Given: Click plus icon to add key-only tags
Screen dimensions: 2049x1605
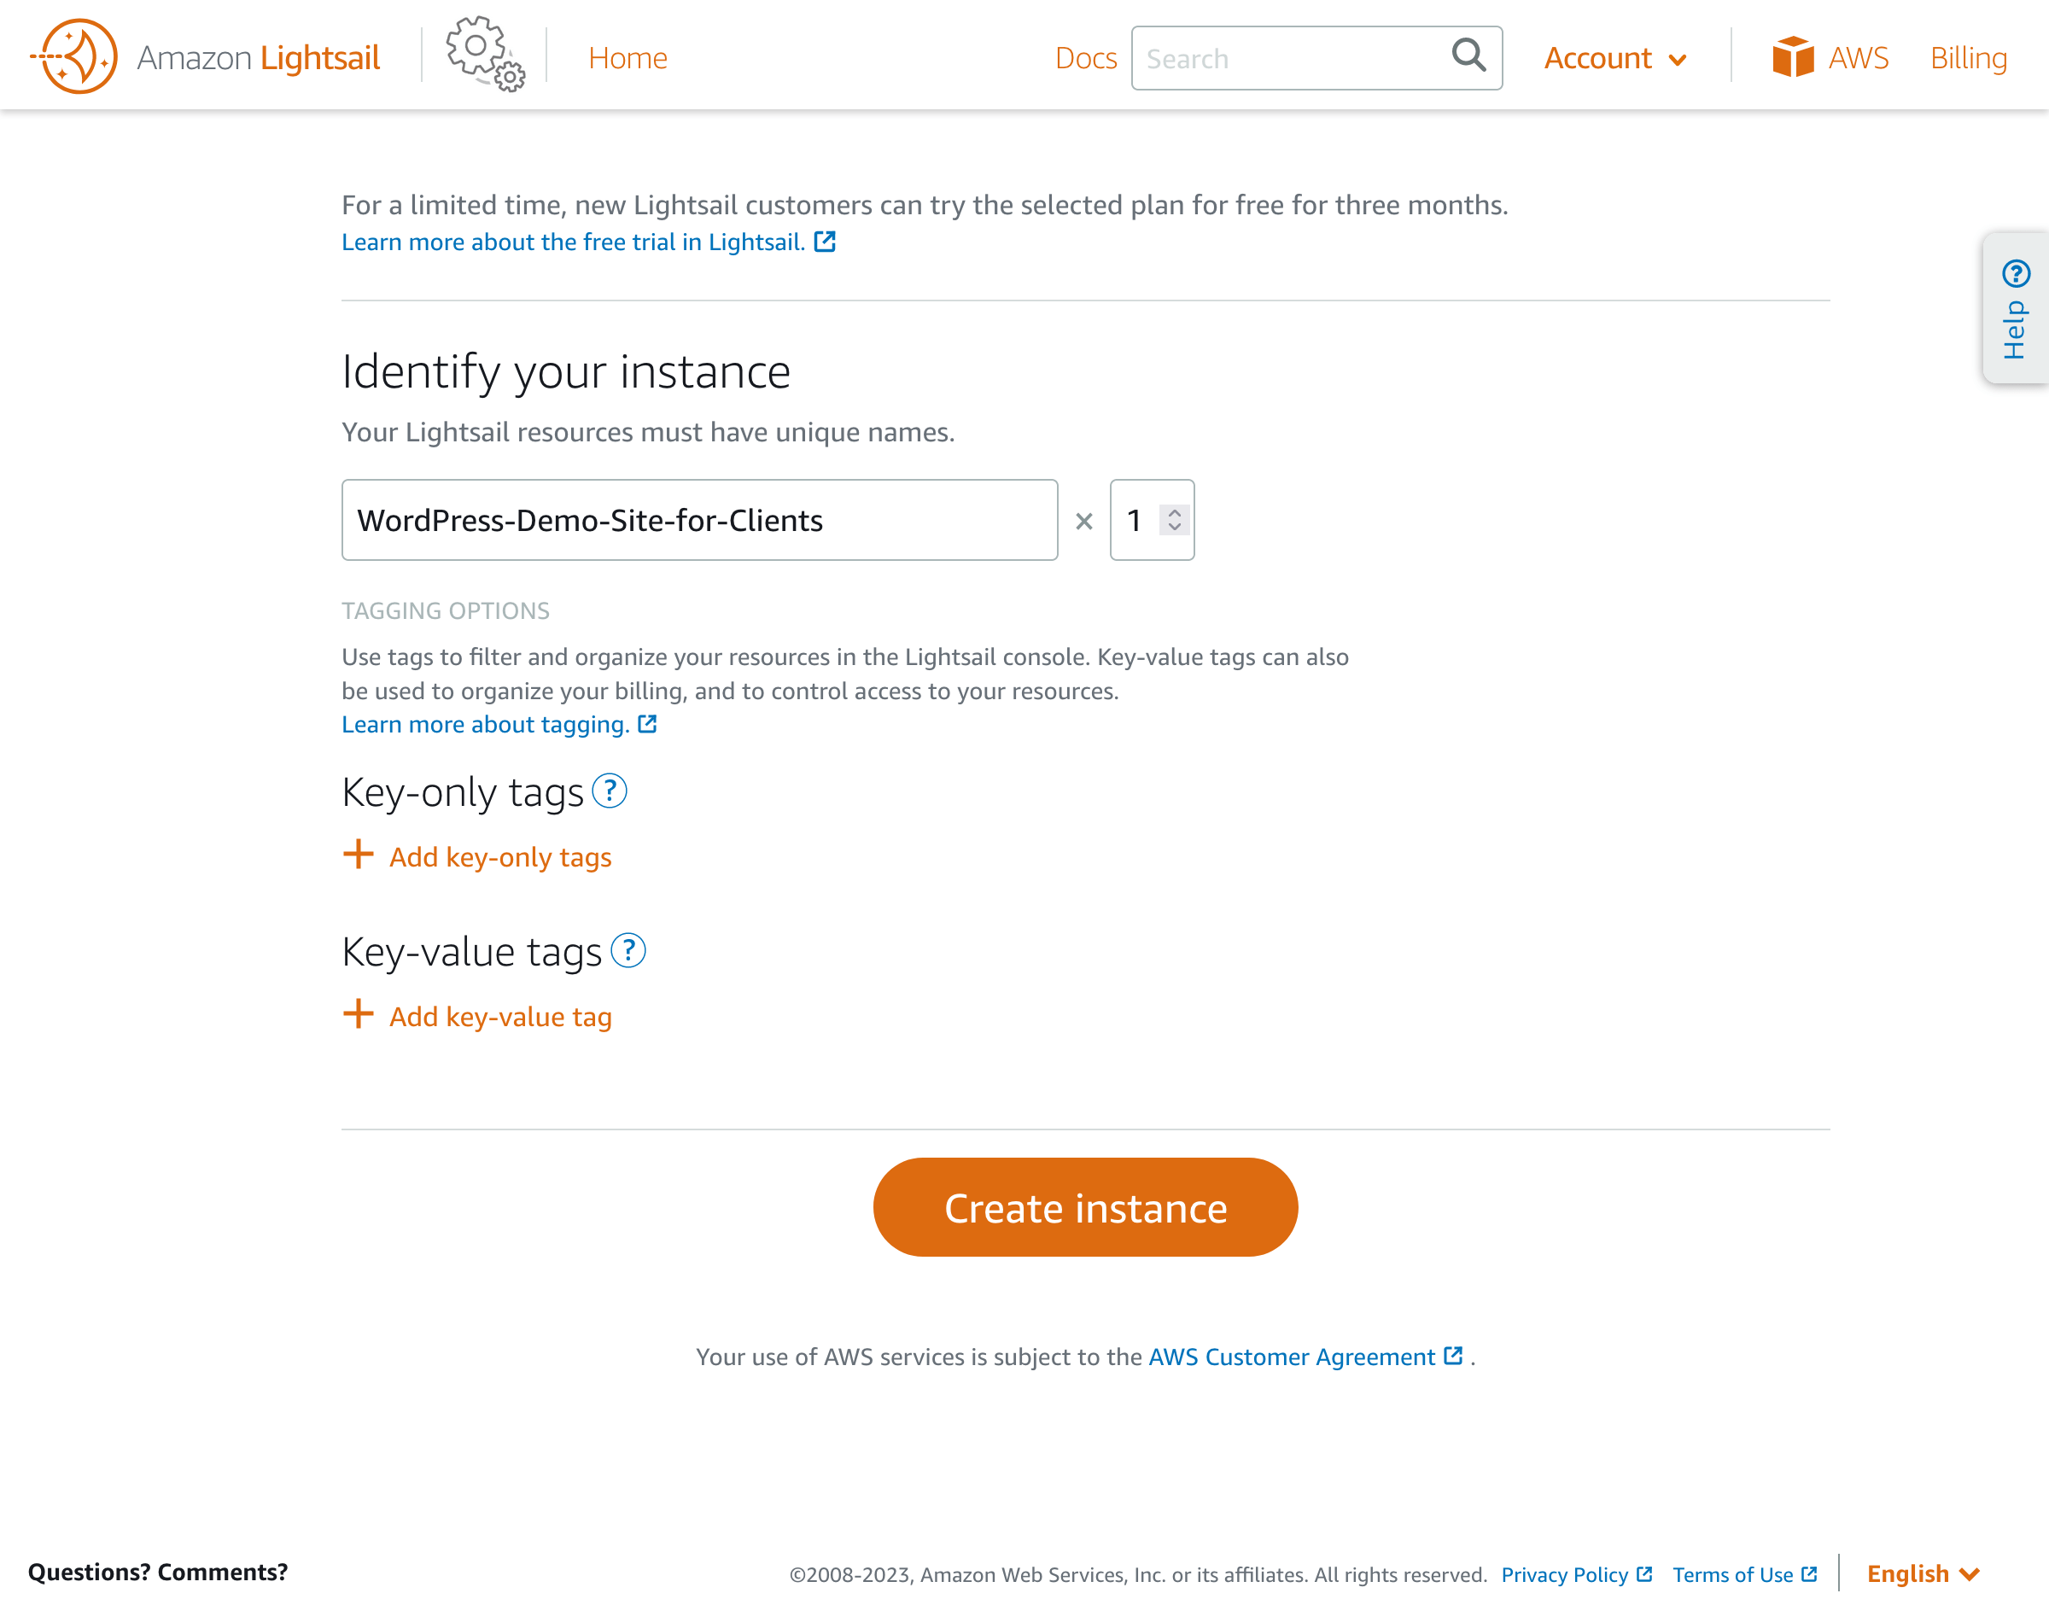Looking at the screenshot, I should (x=358, y=855).
